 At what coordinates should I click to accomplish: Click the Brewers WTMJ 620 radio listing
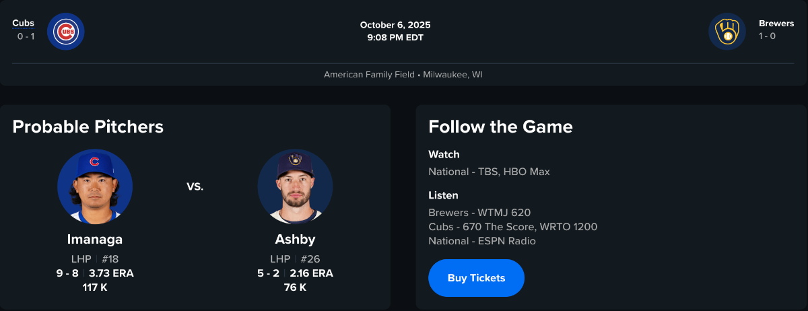[x=479, y=213]
